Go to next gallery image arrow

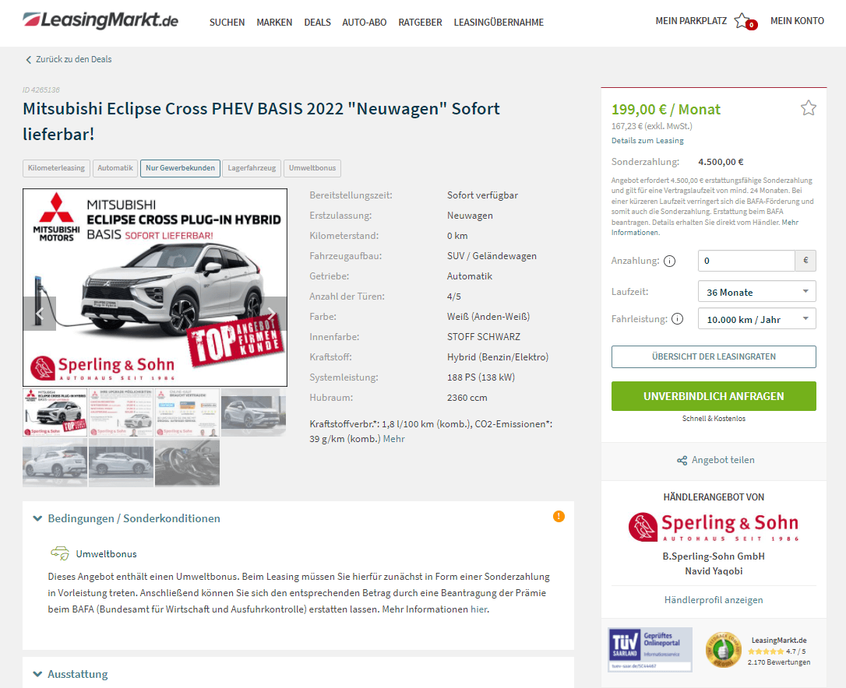coord(271,314)
